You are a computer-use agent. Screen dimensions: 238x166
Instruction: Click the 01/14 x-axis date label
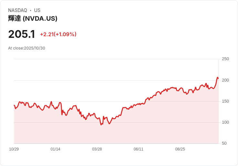click(x=55, y=149)
